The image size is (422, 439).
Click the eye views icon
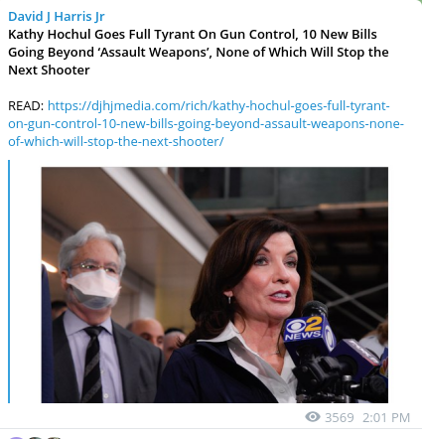(x=313, y=417)
